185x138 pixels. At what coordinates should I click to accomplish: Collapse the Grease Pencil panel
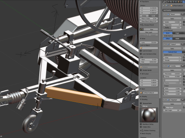(141, 25)
